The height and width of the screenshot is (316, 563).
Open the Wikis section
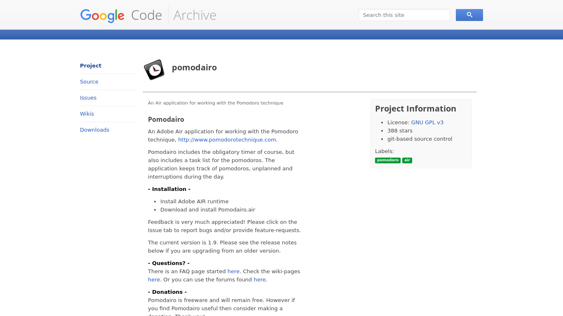[87, 114]
